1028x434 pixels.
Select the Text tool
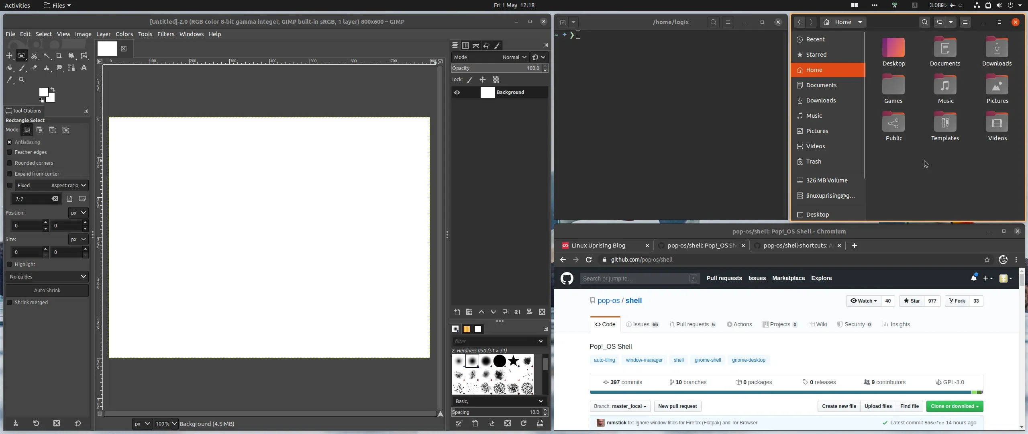[84, 68]
